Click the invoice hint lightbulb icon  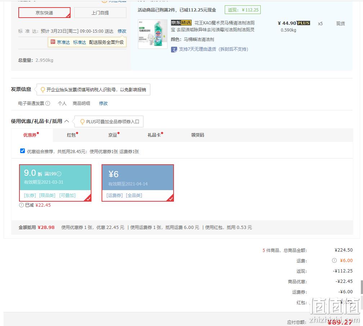click(x=42, y=89)
